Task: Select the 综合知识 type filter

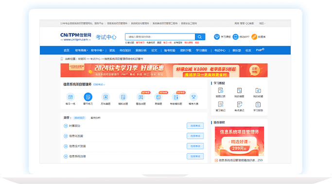Action: tap(79, 118)
